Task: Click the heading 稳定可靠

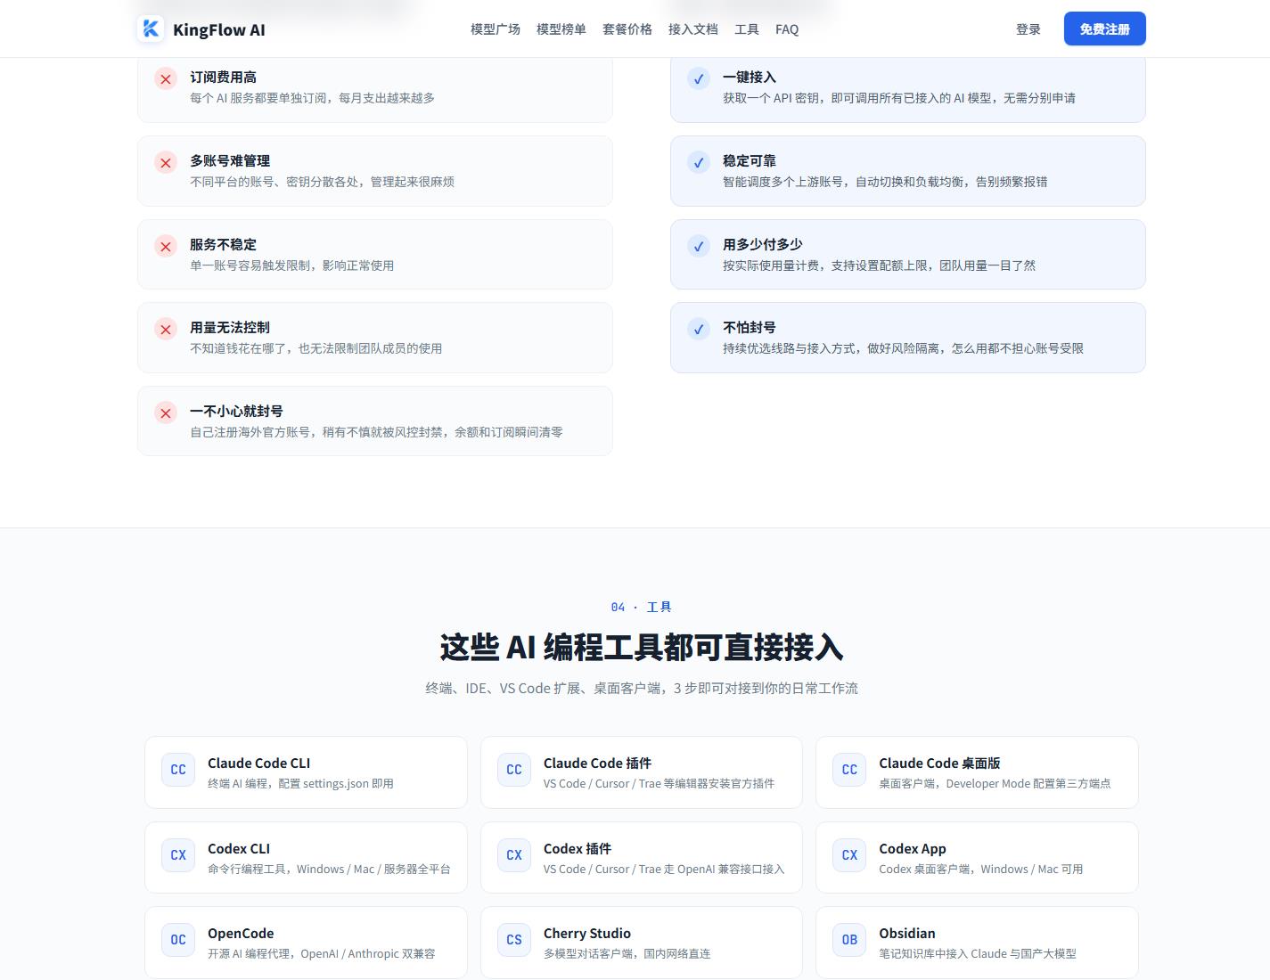Action: click(x=750, y=161)
